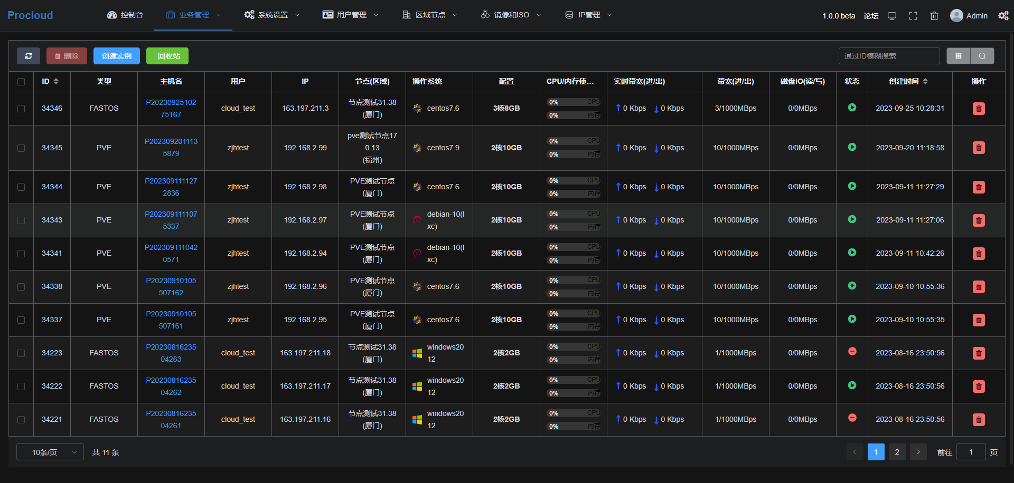Expand the 镜像和ISO menu

(511, 15)
